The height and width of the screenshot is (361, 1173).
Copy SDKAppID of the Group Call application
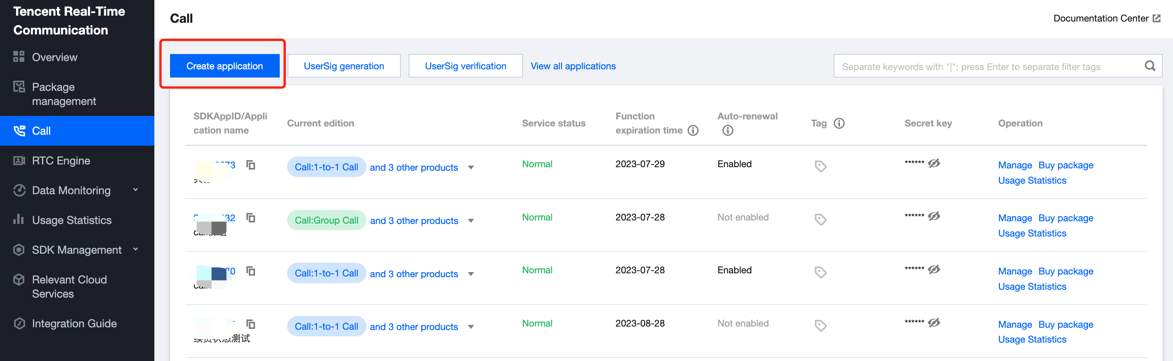(x=250, y=218)
